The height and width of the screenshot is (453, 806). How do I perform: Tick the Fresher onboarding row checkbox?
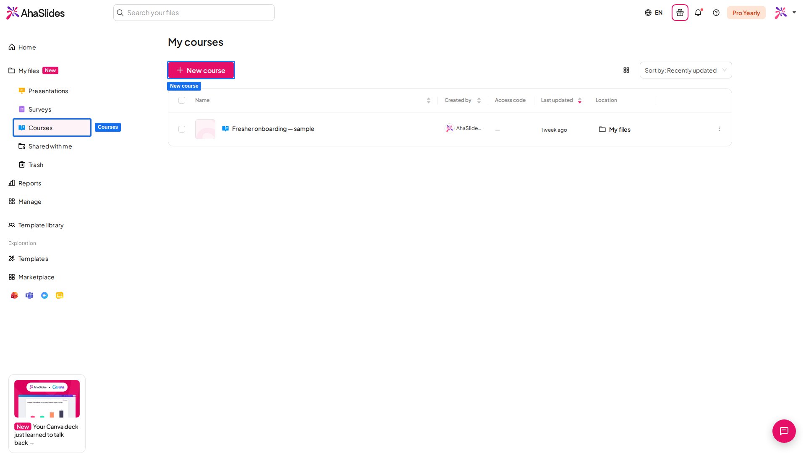tap(182, 129)
